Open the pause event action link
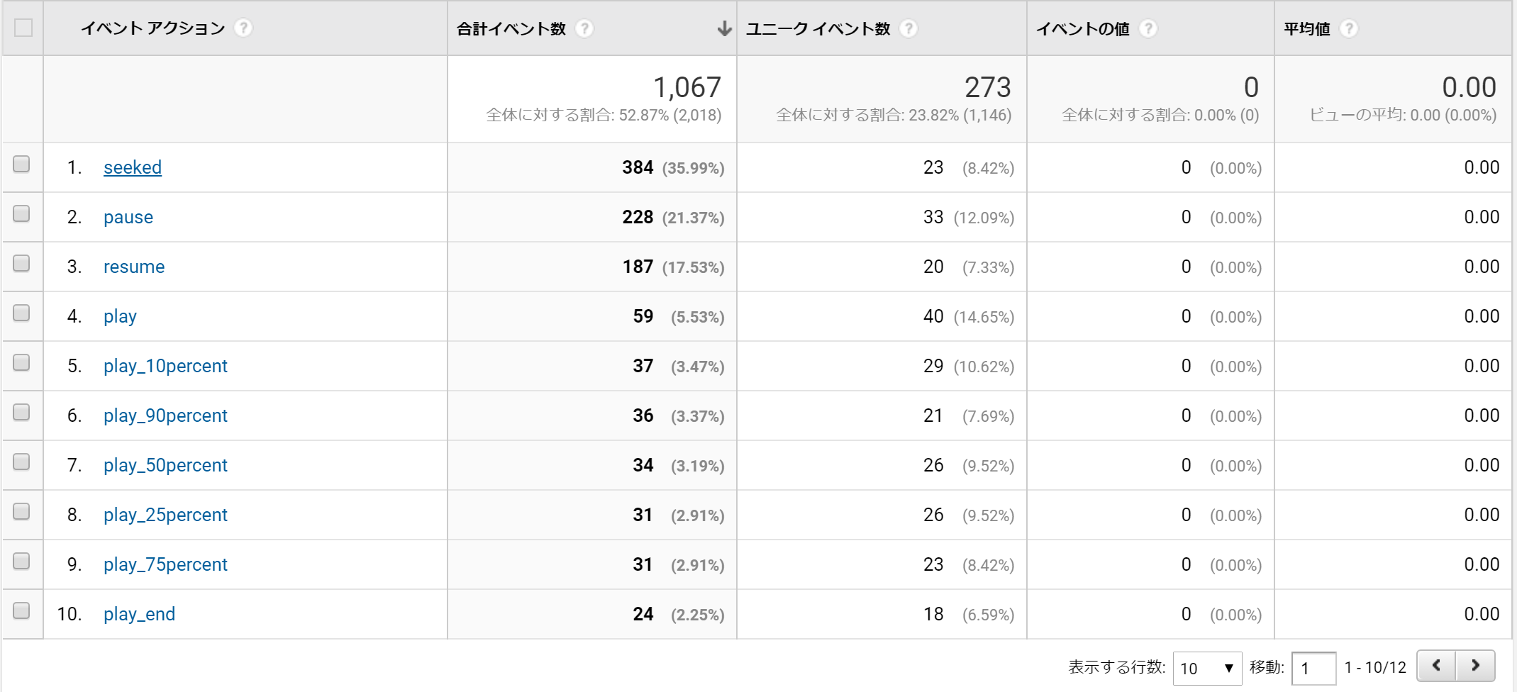 tap(128, 217)
